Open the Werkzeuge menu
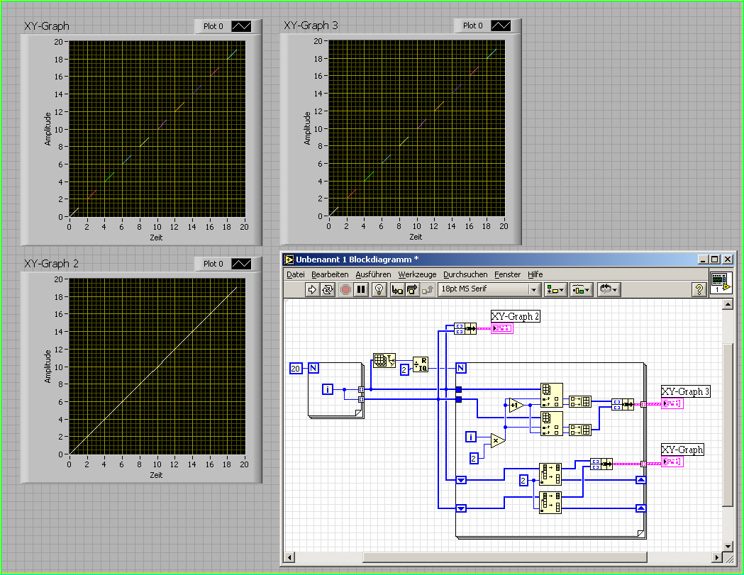Viewport: 744px width, 575px height. [417, 274]
